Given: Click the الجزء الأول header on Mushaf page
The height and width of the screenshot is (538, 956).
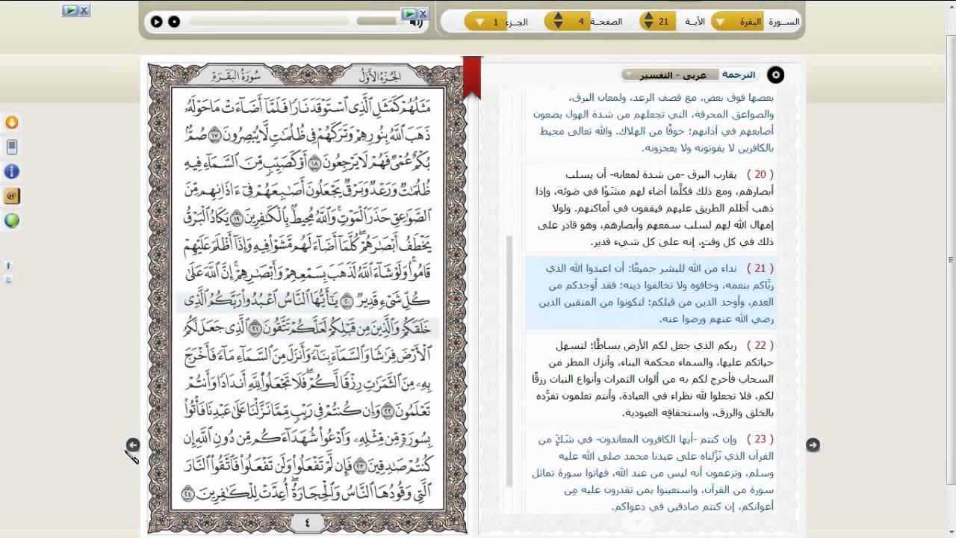Looking at the screenshot, I should pos(380,75).
